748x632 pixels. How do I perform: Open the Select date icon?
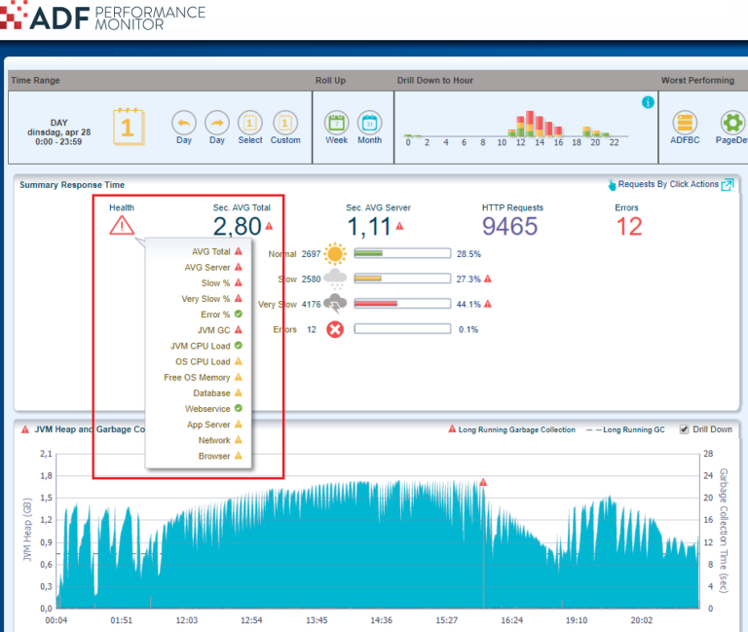click(250, 123)
